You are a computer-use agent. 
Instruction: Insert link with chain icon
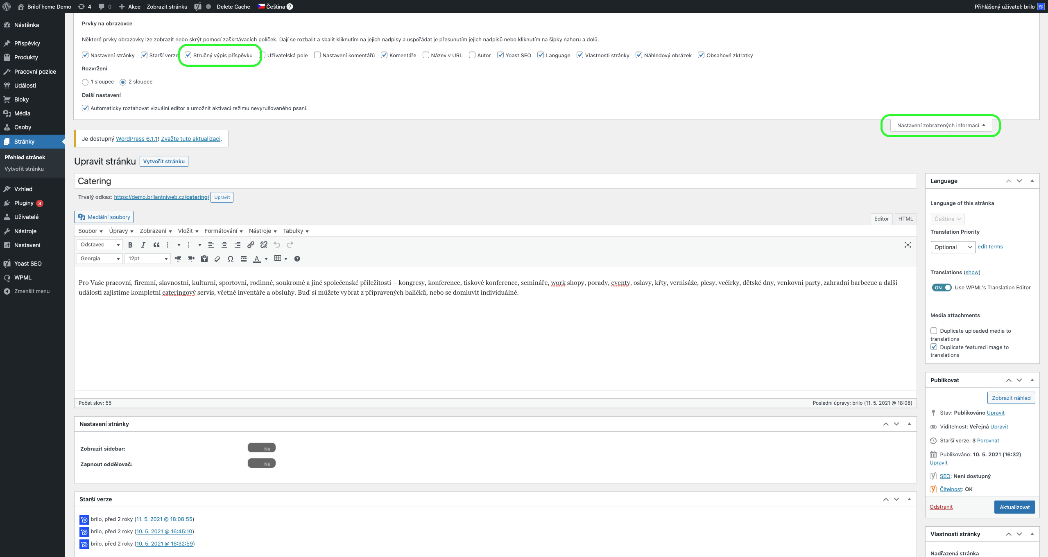tap(251, 245)
